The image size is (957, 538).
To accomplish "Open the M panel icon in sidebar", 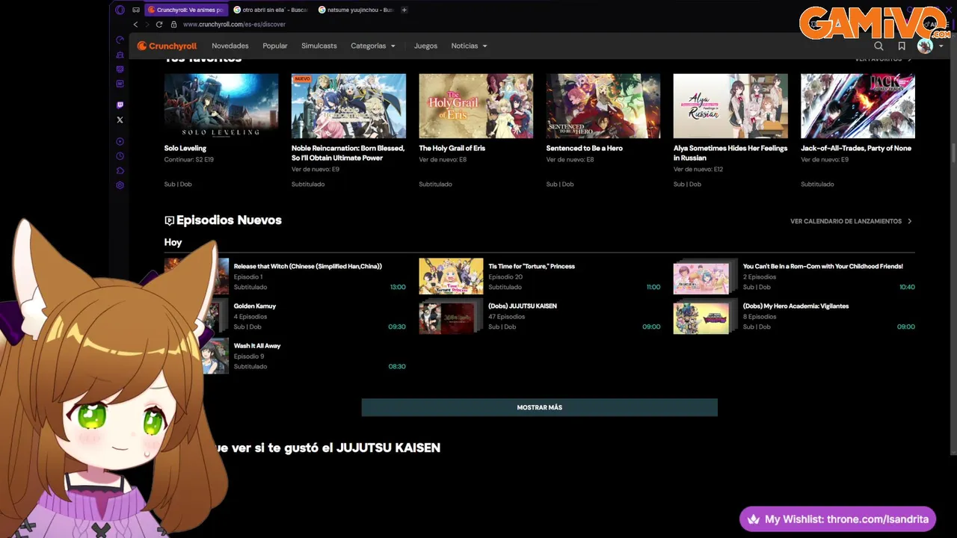I will [120, 84].
